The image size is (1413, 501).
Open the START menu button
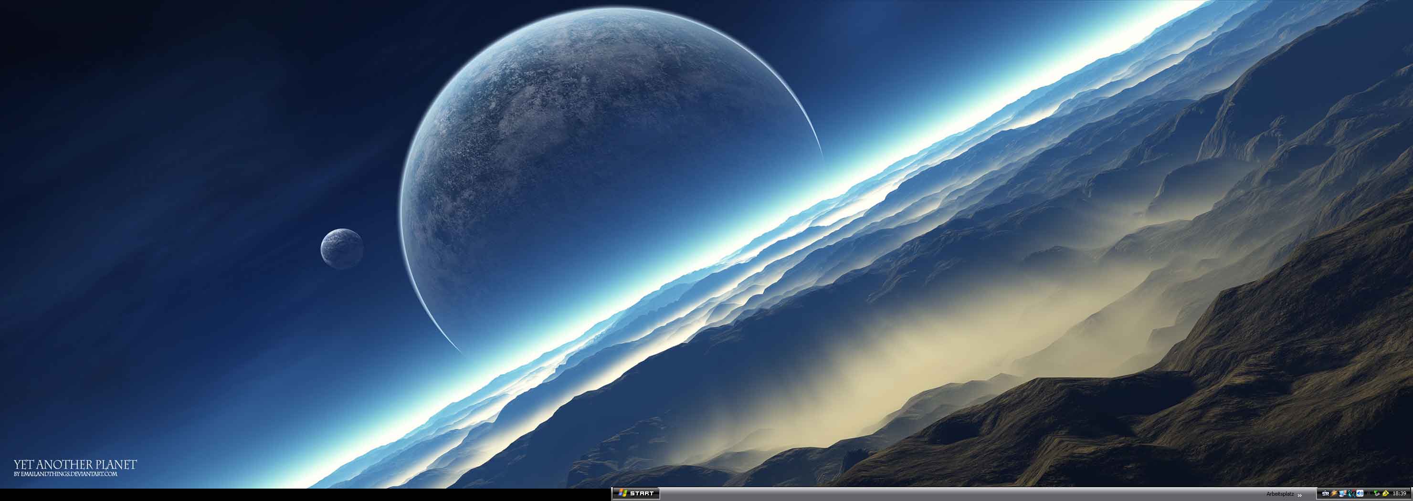pyautogui.click(x=636, y=493)
